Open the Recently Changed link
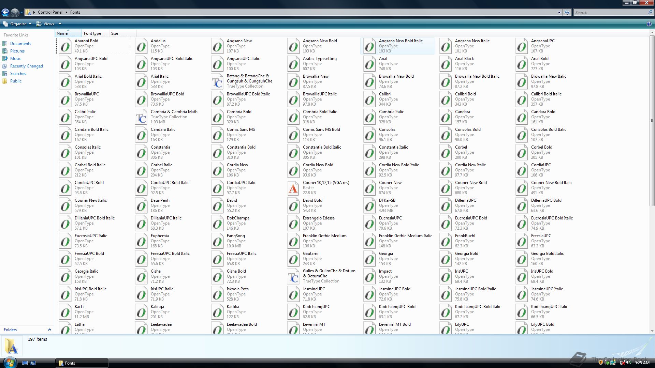The width and height of the screenshot is (655, 368). (27, 66)
